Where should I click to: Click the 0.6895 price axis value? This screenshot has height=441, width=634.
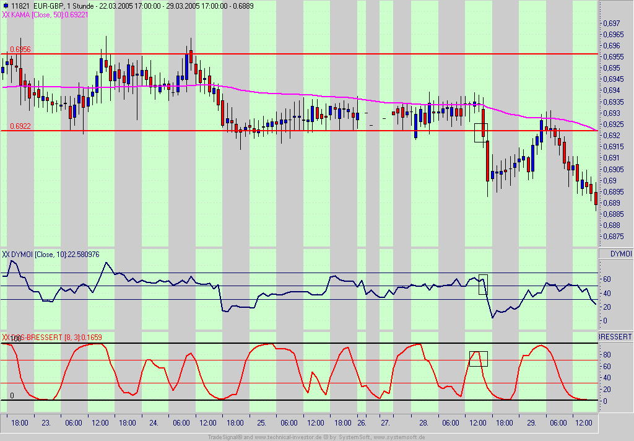point(613,191)
